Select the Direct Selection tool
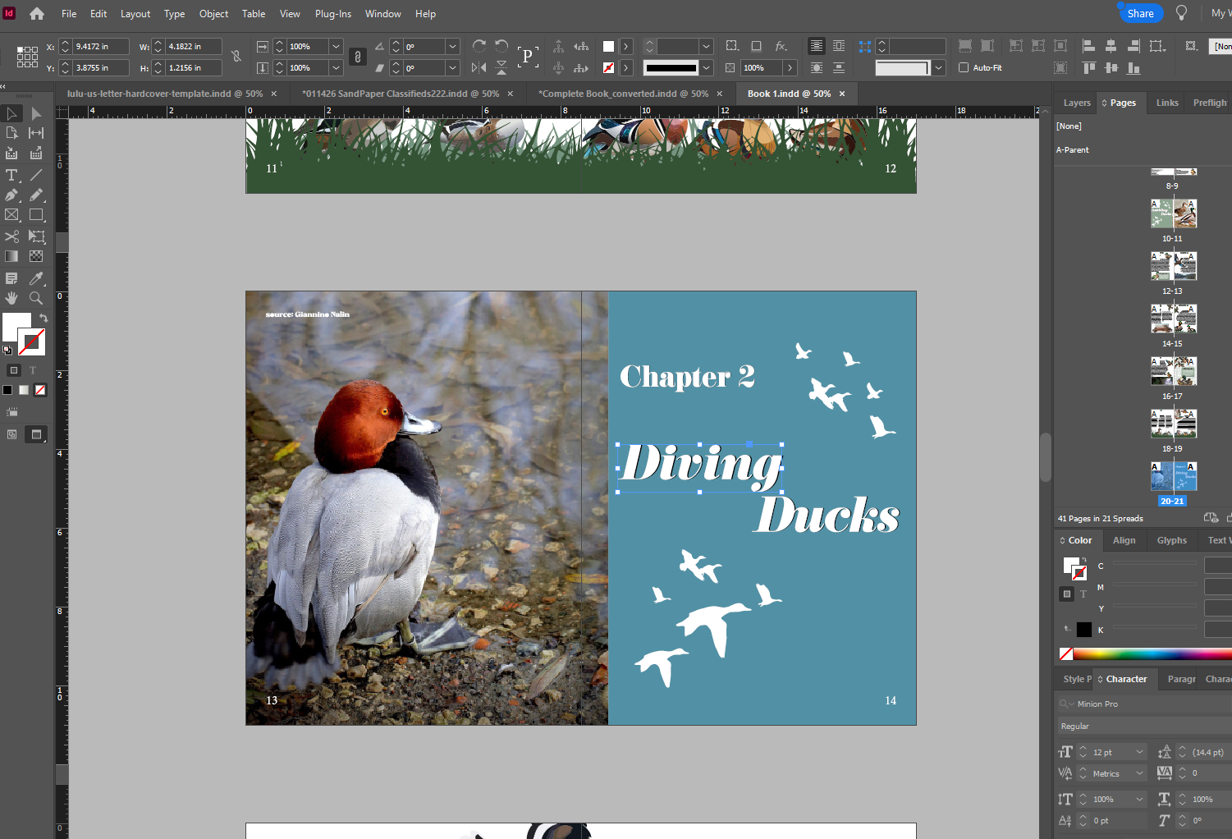 point(36,114)
